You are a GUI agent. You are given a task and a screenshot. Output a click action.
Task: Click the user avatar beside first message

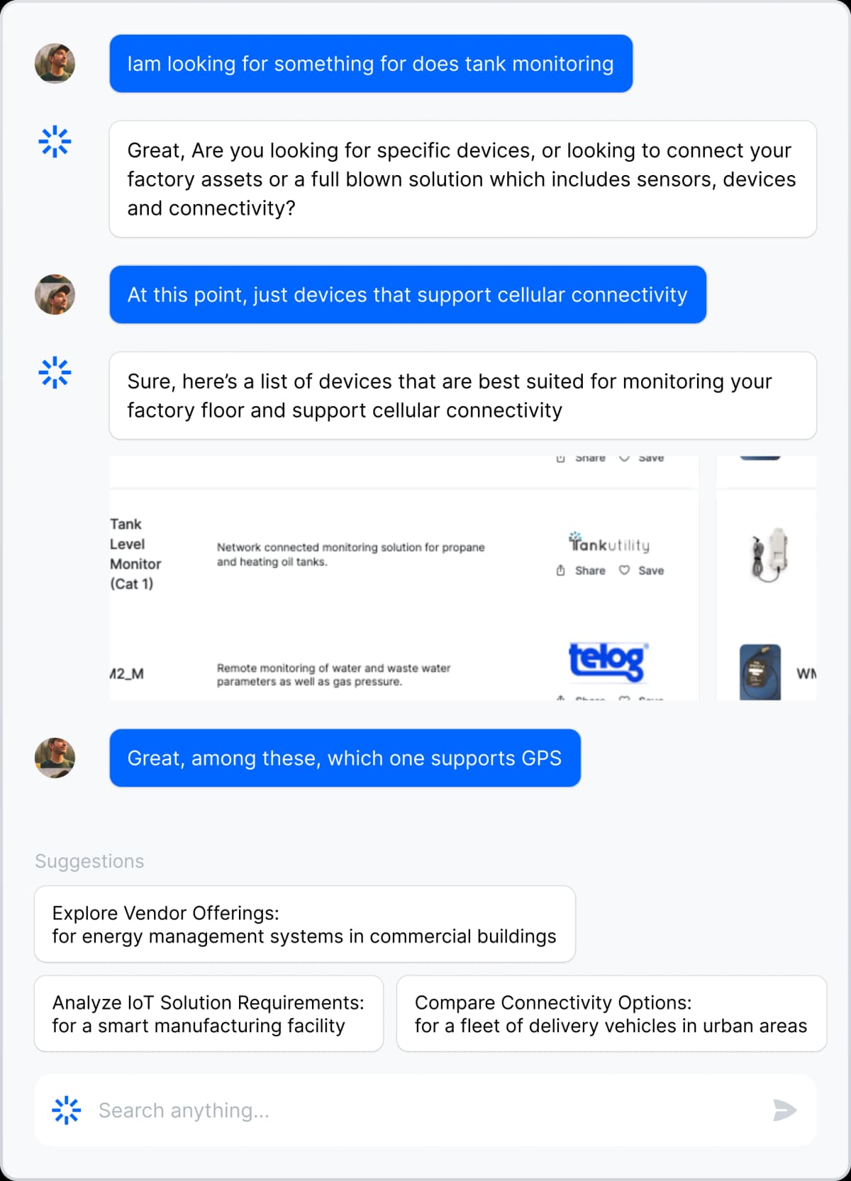point(55,64)
